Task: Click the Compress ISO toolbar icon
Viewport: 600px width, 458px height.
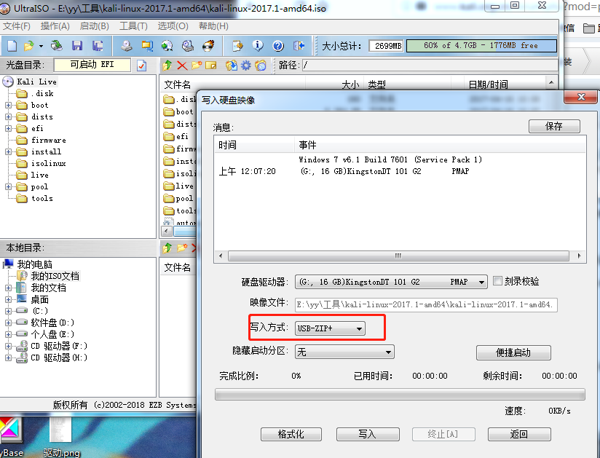Action: point(147,46)
